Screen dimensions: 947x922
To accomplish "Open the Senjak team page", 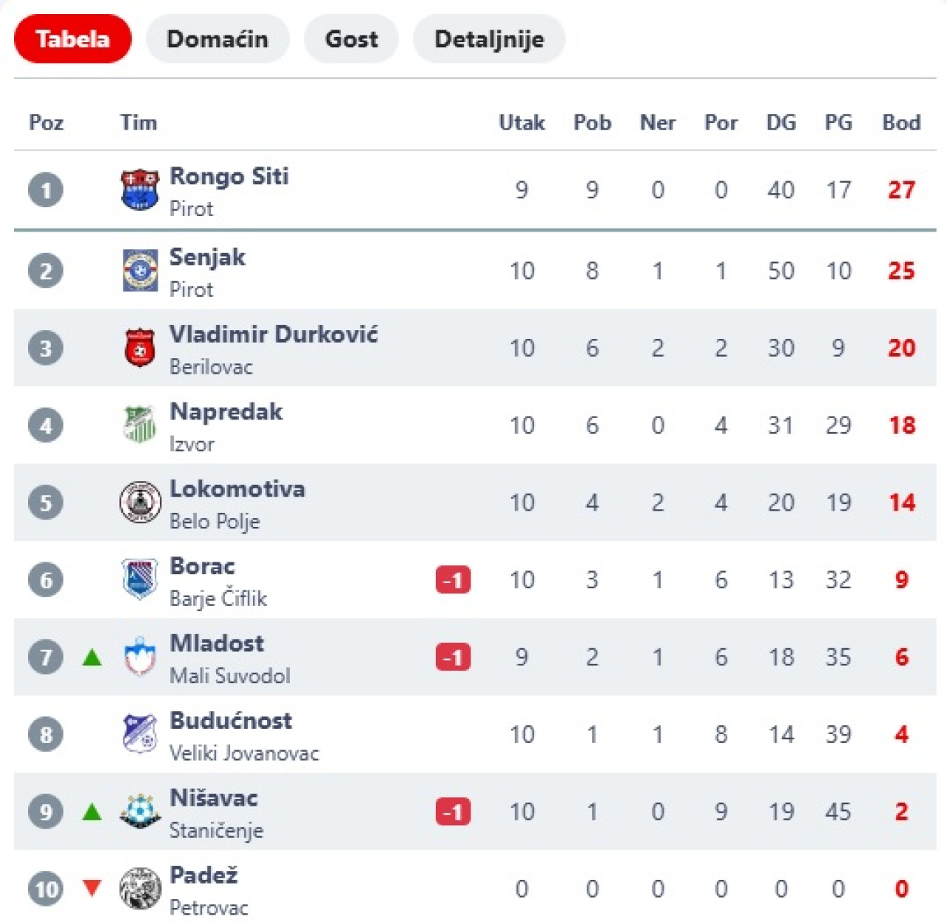I will [x=207, y=258].
